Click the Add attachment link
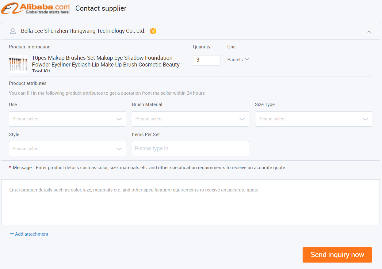The width and height of the screenshot is (382, 269). [x=31, y=234]
